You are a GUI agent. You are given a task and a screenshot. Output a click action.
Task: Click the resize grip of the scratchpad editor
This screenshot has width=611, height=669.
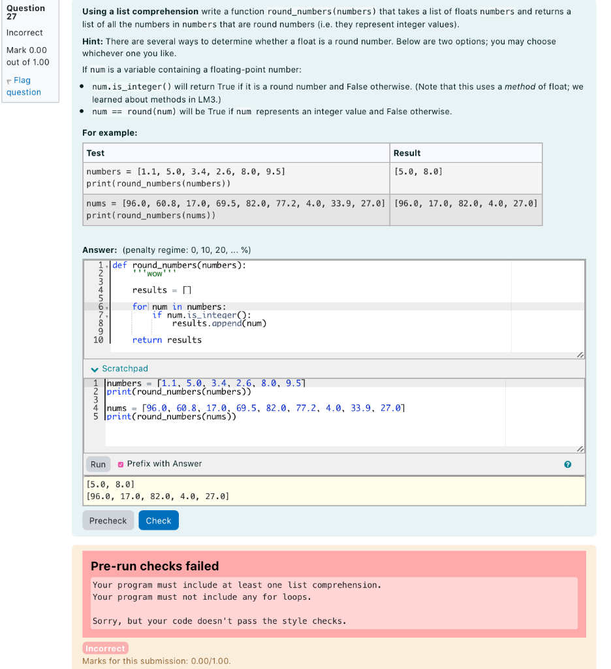[x=580, y=449]
